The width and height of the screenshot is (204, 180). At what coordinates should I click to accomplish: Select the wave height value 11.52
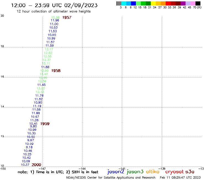click(39, 99)
